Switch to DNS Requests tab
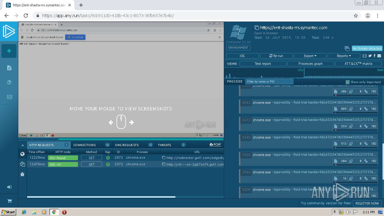 point(134,145)
